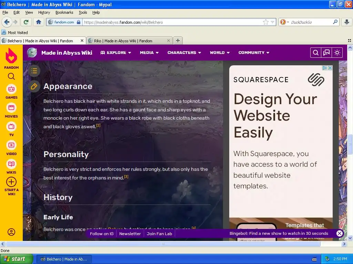The width and height of the screenshot is (353, 264).
Task: Select the Belchero wiki tab
Action: [x=43, y=41]
